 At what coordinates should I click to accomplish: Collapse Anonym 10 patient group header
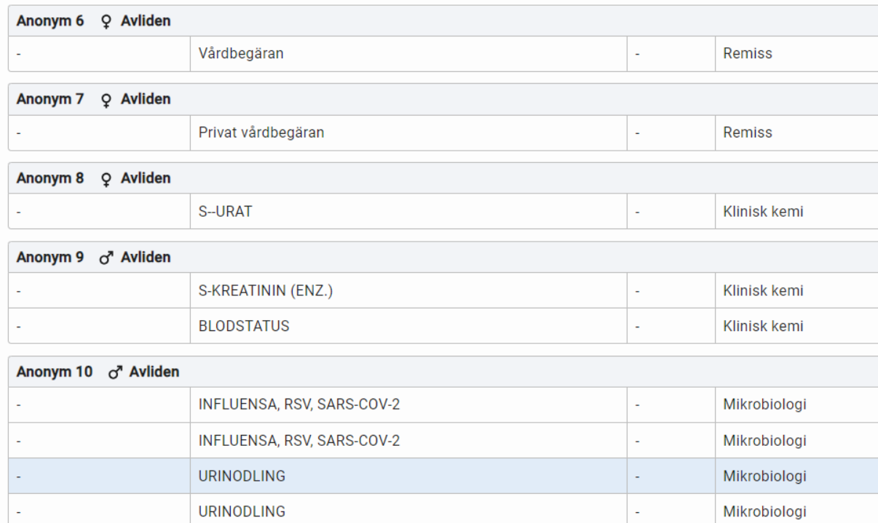point(443,372)
